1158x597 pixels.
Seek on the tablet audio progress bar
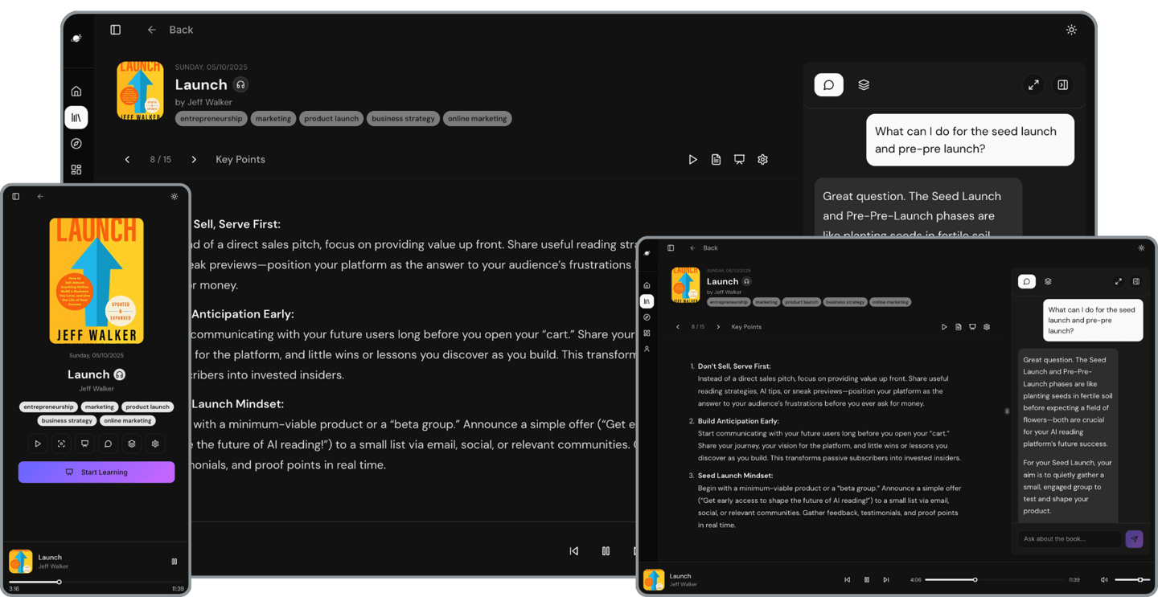click(993, 579)
